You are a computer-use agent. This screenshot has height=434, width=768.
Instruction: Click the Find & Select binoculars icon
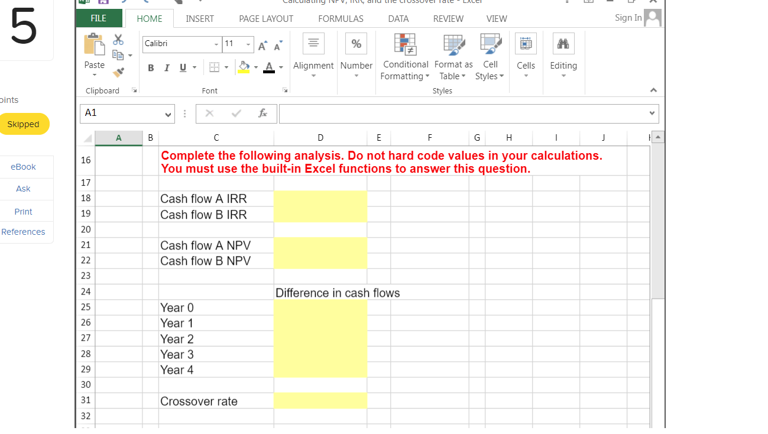click(x=562, y=43)
